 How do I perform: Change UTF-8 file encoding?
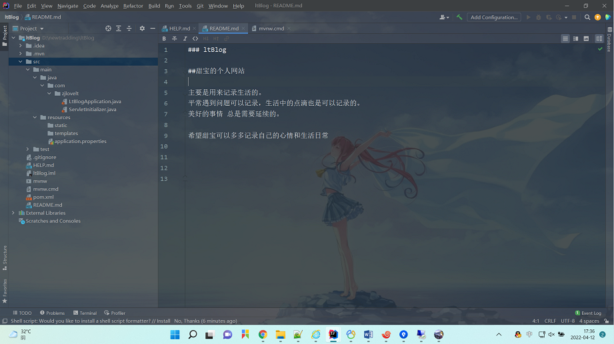(x=567, y=321)
